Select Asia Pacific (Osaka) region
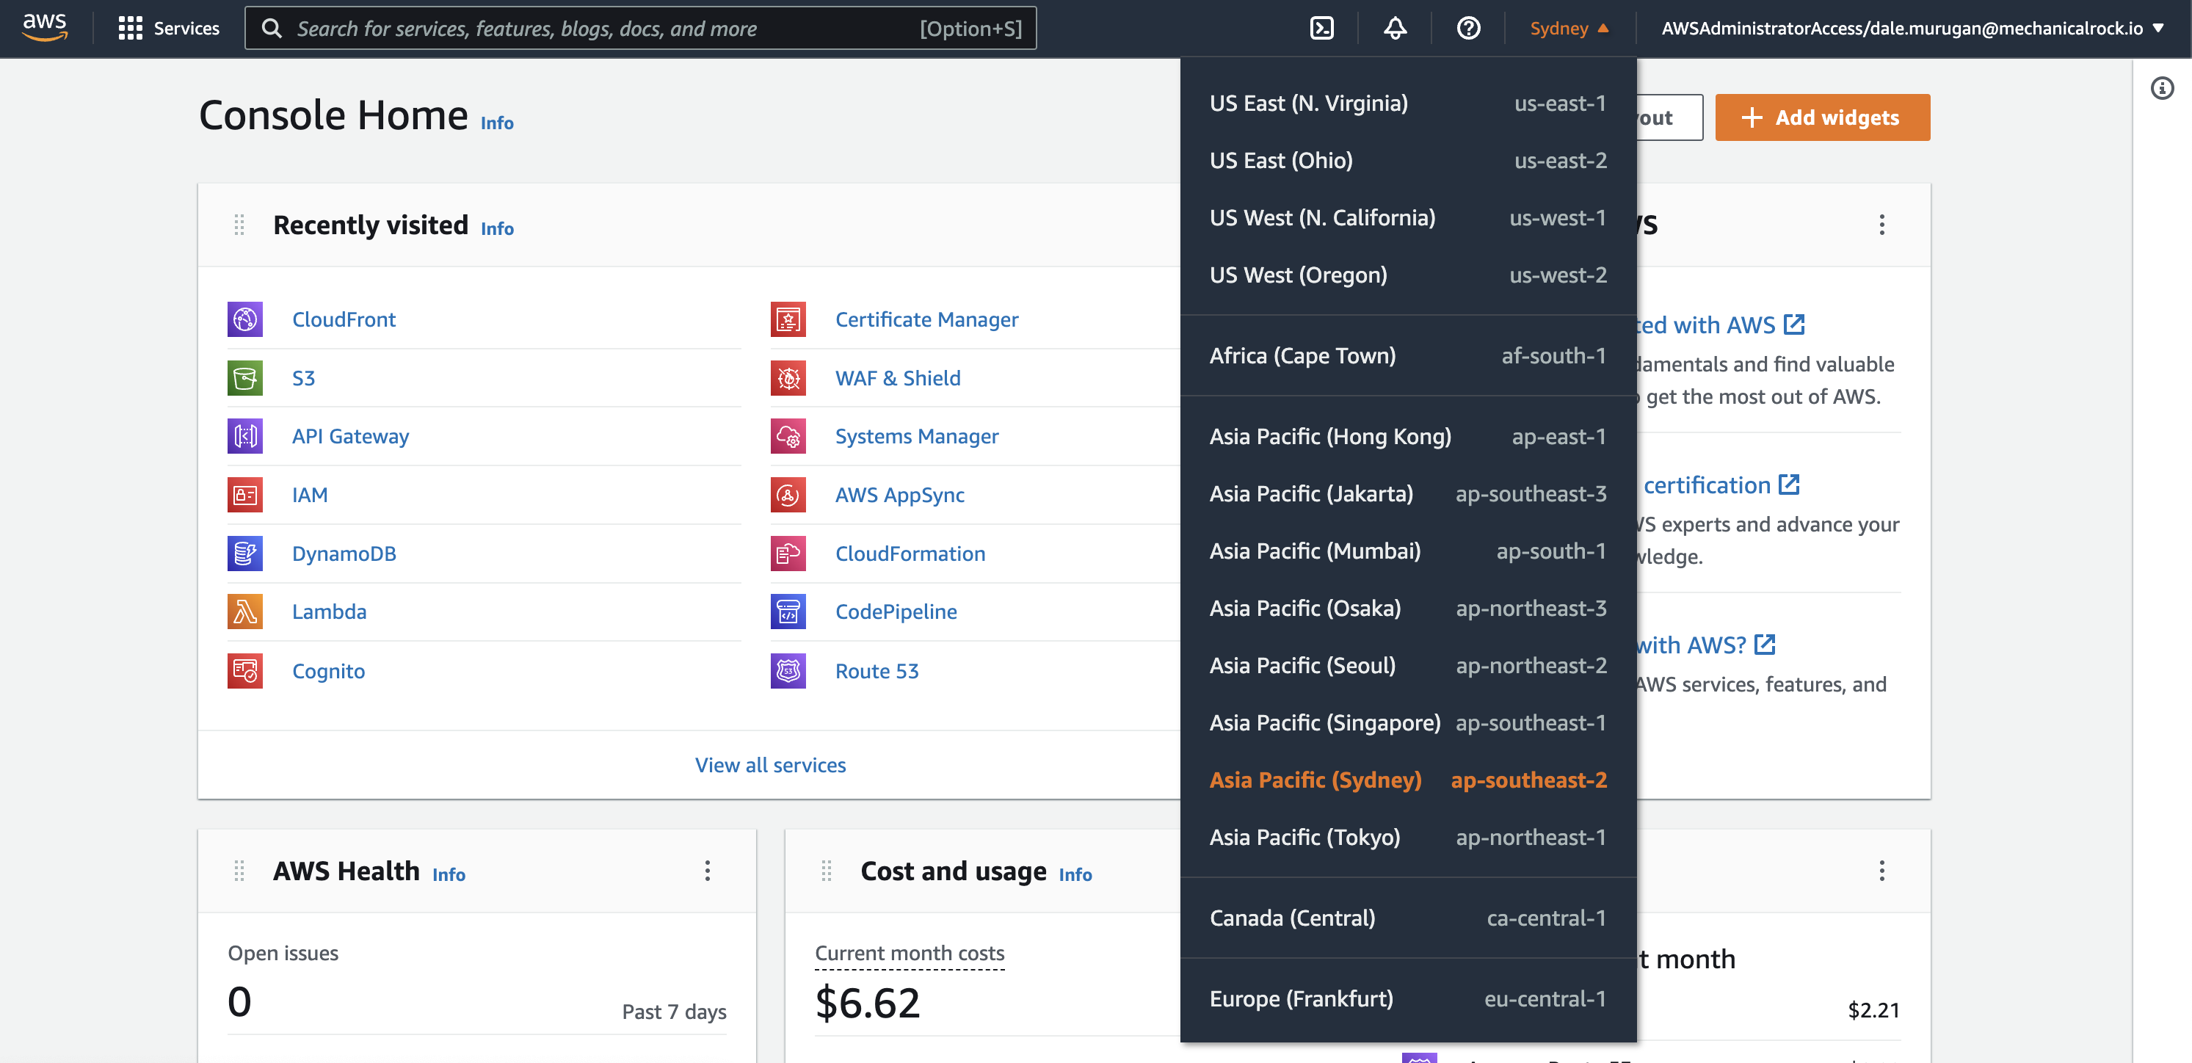The height and width of the screenshot is (1063, 2192). (x=1408, y=609)
